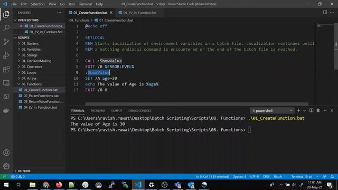
Task: Switch to Problems panel tab
Action: point(98,110)
